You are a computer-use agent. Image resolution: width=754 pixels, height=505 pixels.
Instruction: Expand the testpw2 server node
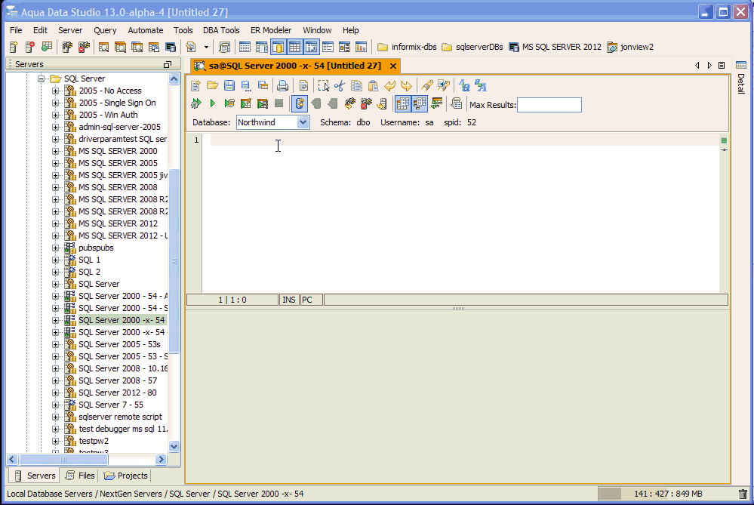coord(55,441)
